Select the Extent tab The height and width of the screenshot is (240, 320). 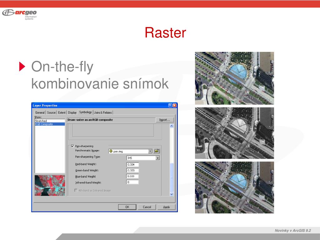click(62, 112)
